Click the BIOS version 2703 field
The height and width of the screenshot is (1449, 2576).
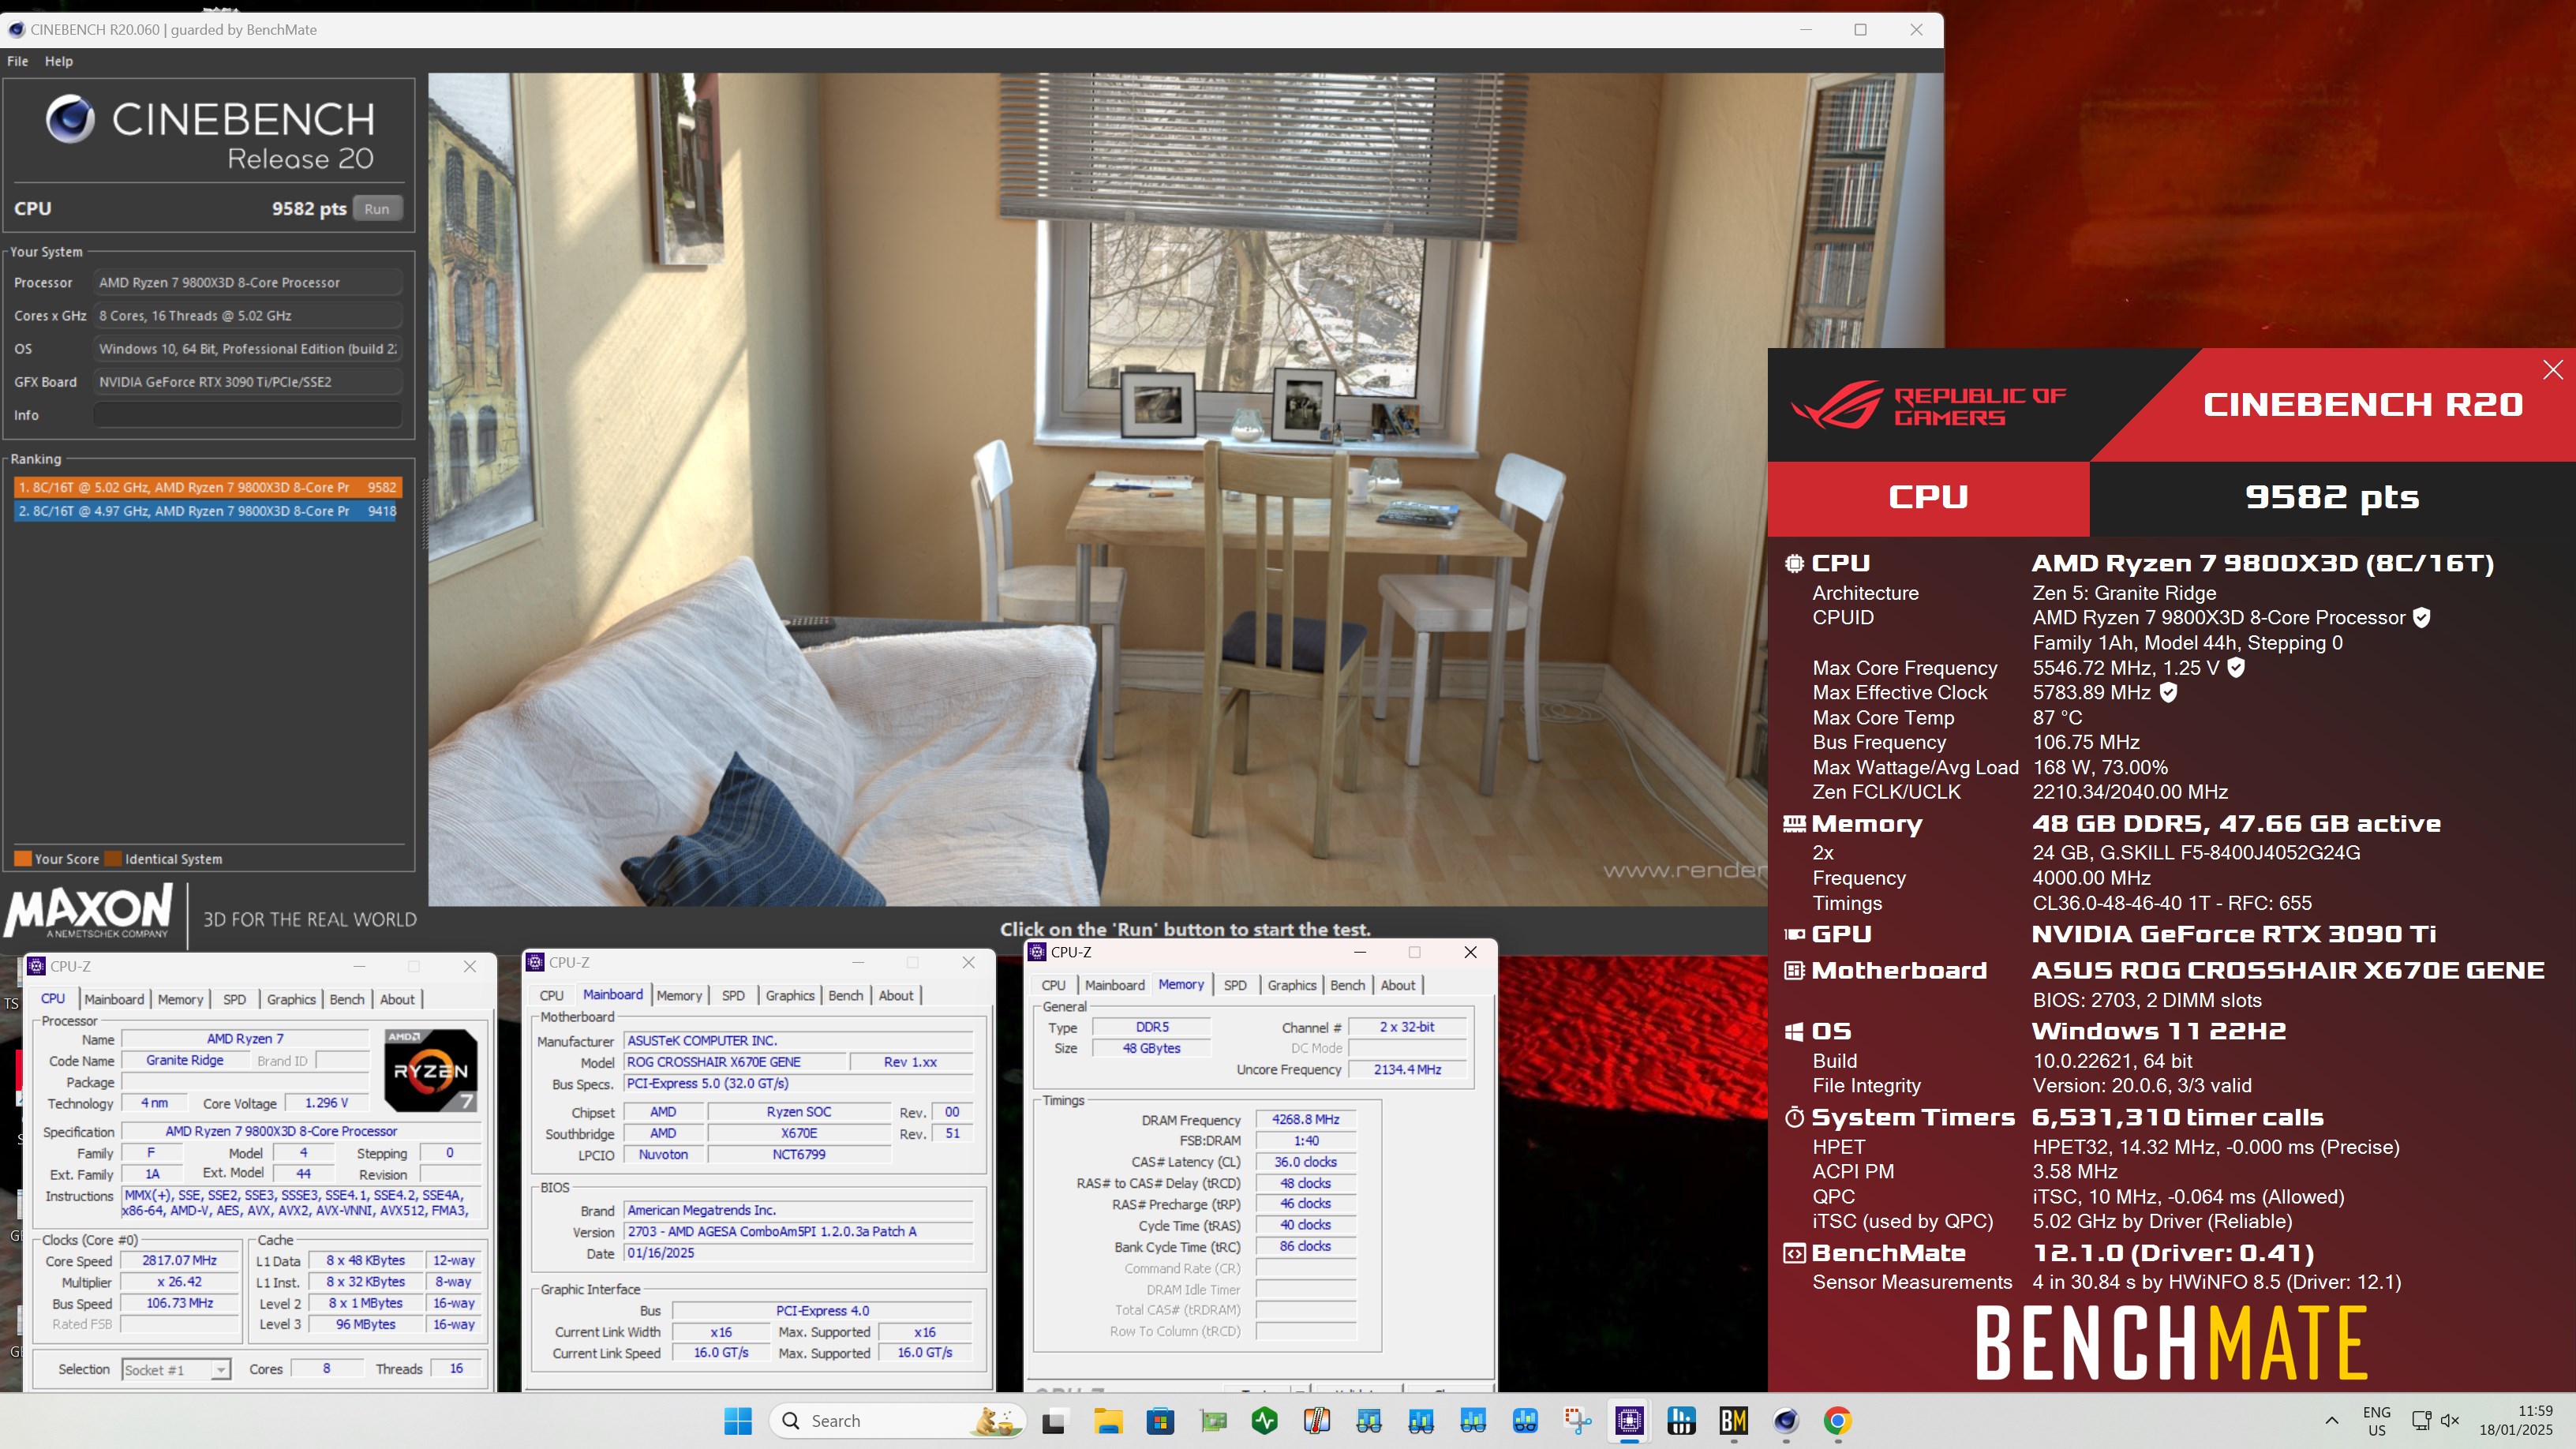coord(798,1232)
